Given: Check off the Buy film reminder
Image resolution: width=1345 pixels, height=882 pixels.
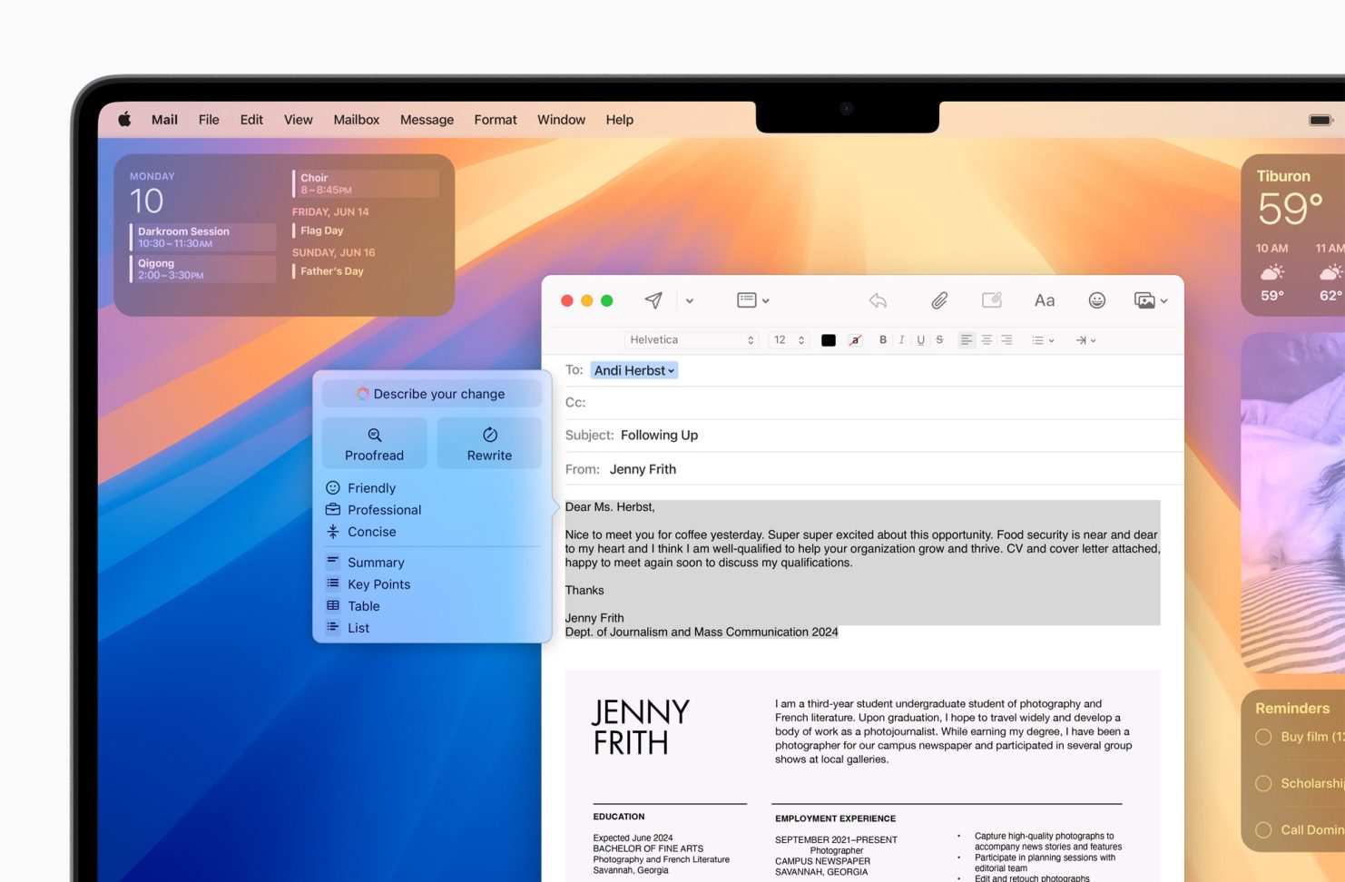Looking at the screenshot, I should (x=1263, y=737).
